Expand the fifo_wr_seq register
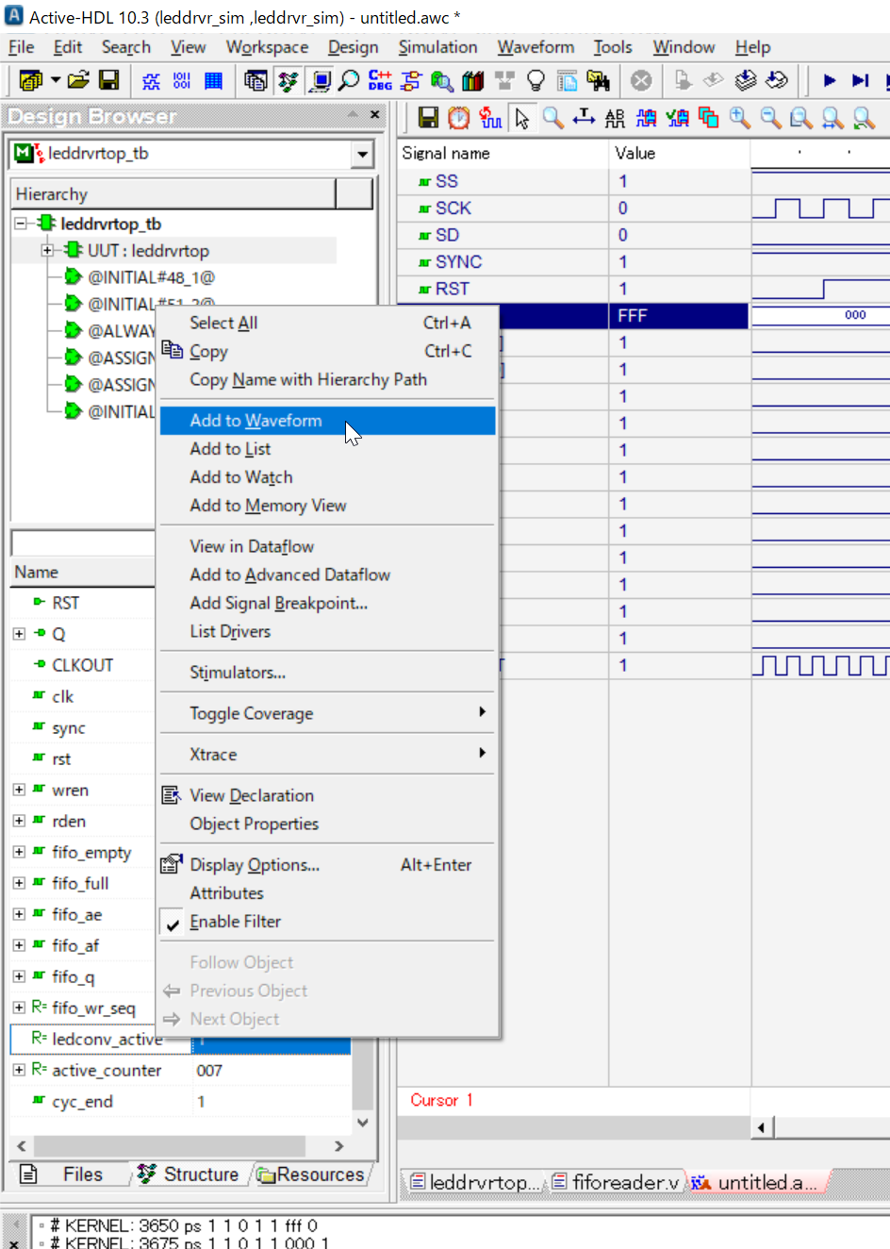Image resolution: width=890 pixels, height=1249 pixels. [x=19, y=1008]
